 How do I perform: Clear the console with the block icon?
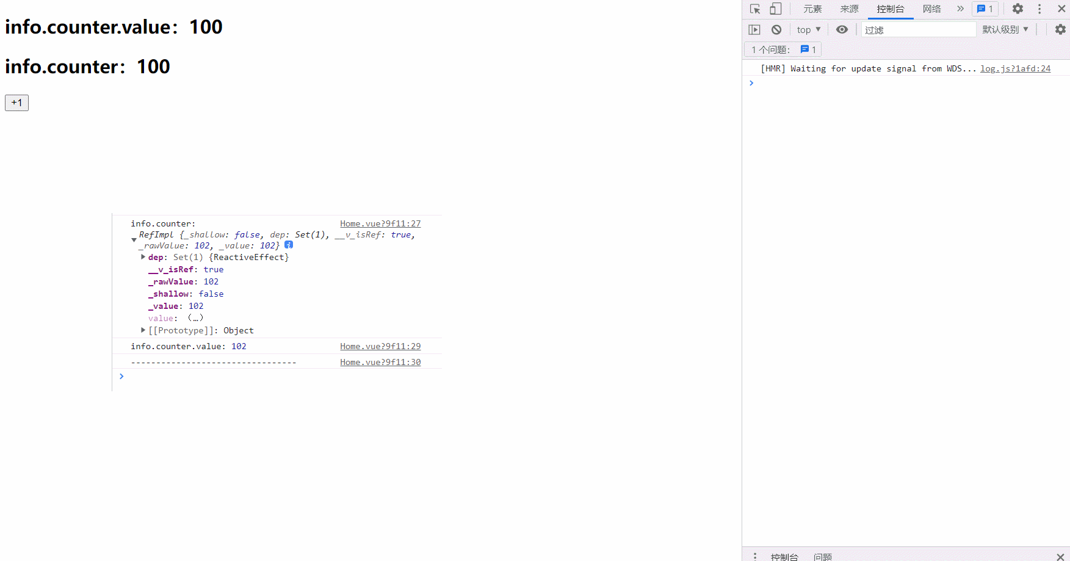[776, 30]
